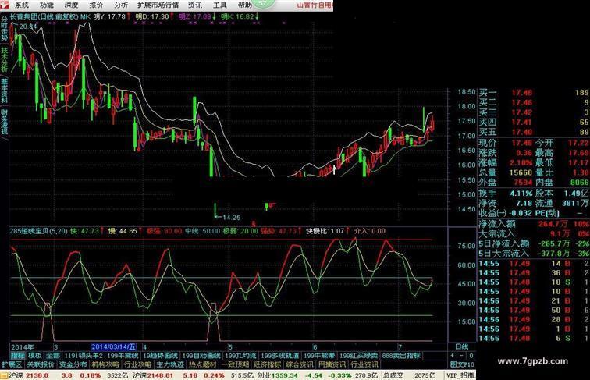
Task: Select the 全部 indicator filter
Action: click(53, 356)
